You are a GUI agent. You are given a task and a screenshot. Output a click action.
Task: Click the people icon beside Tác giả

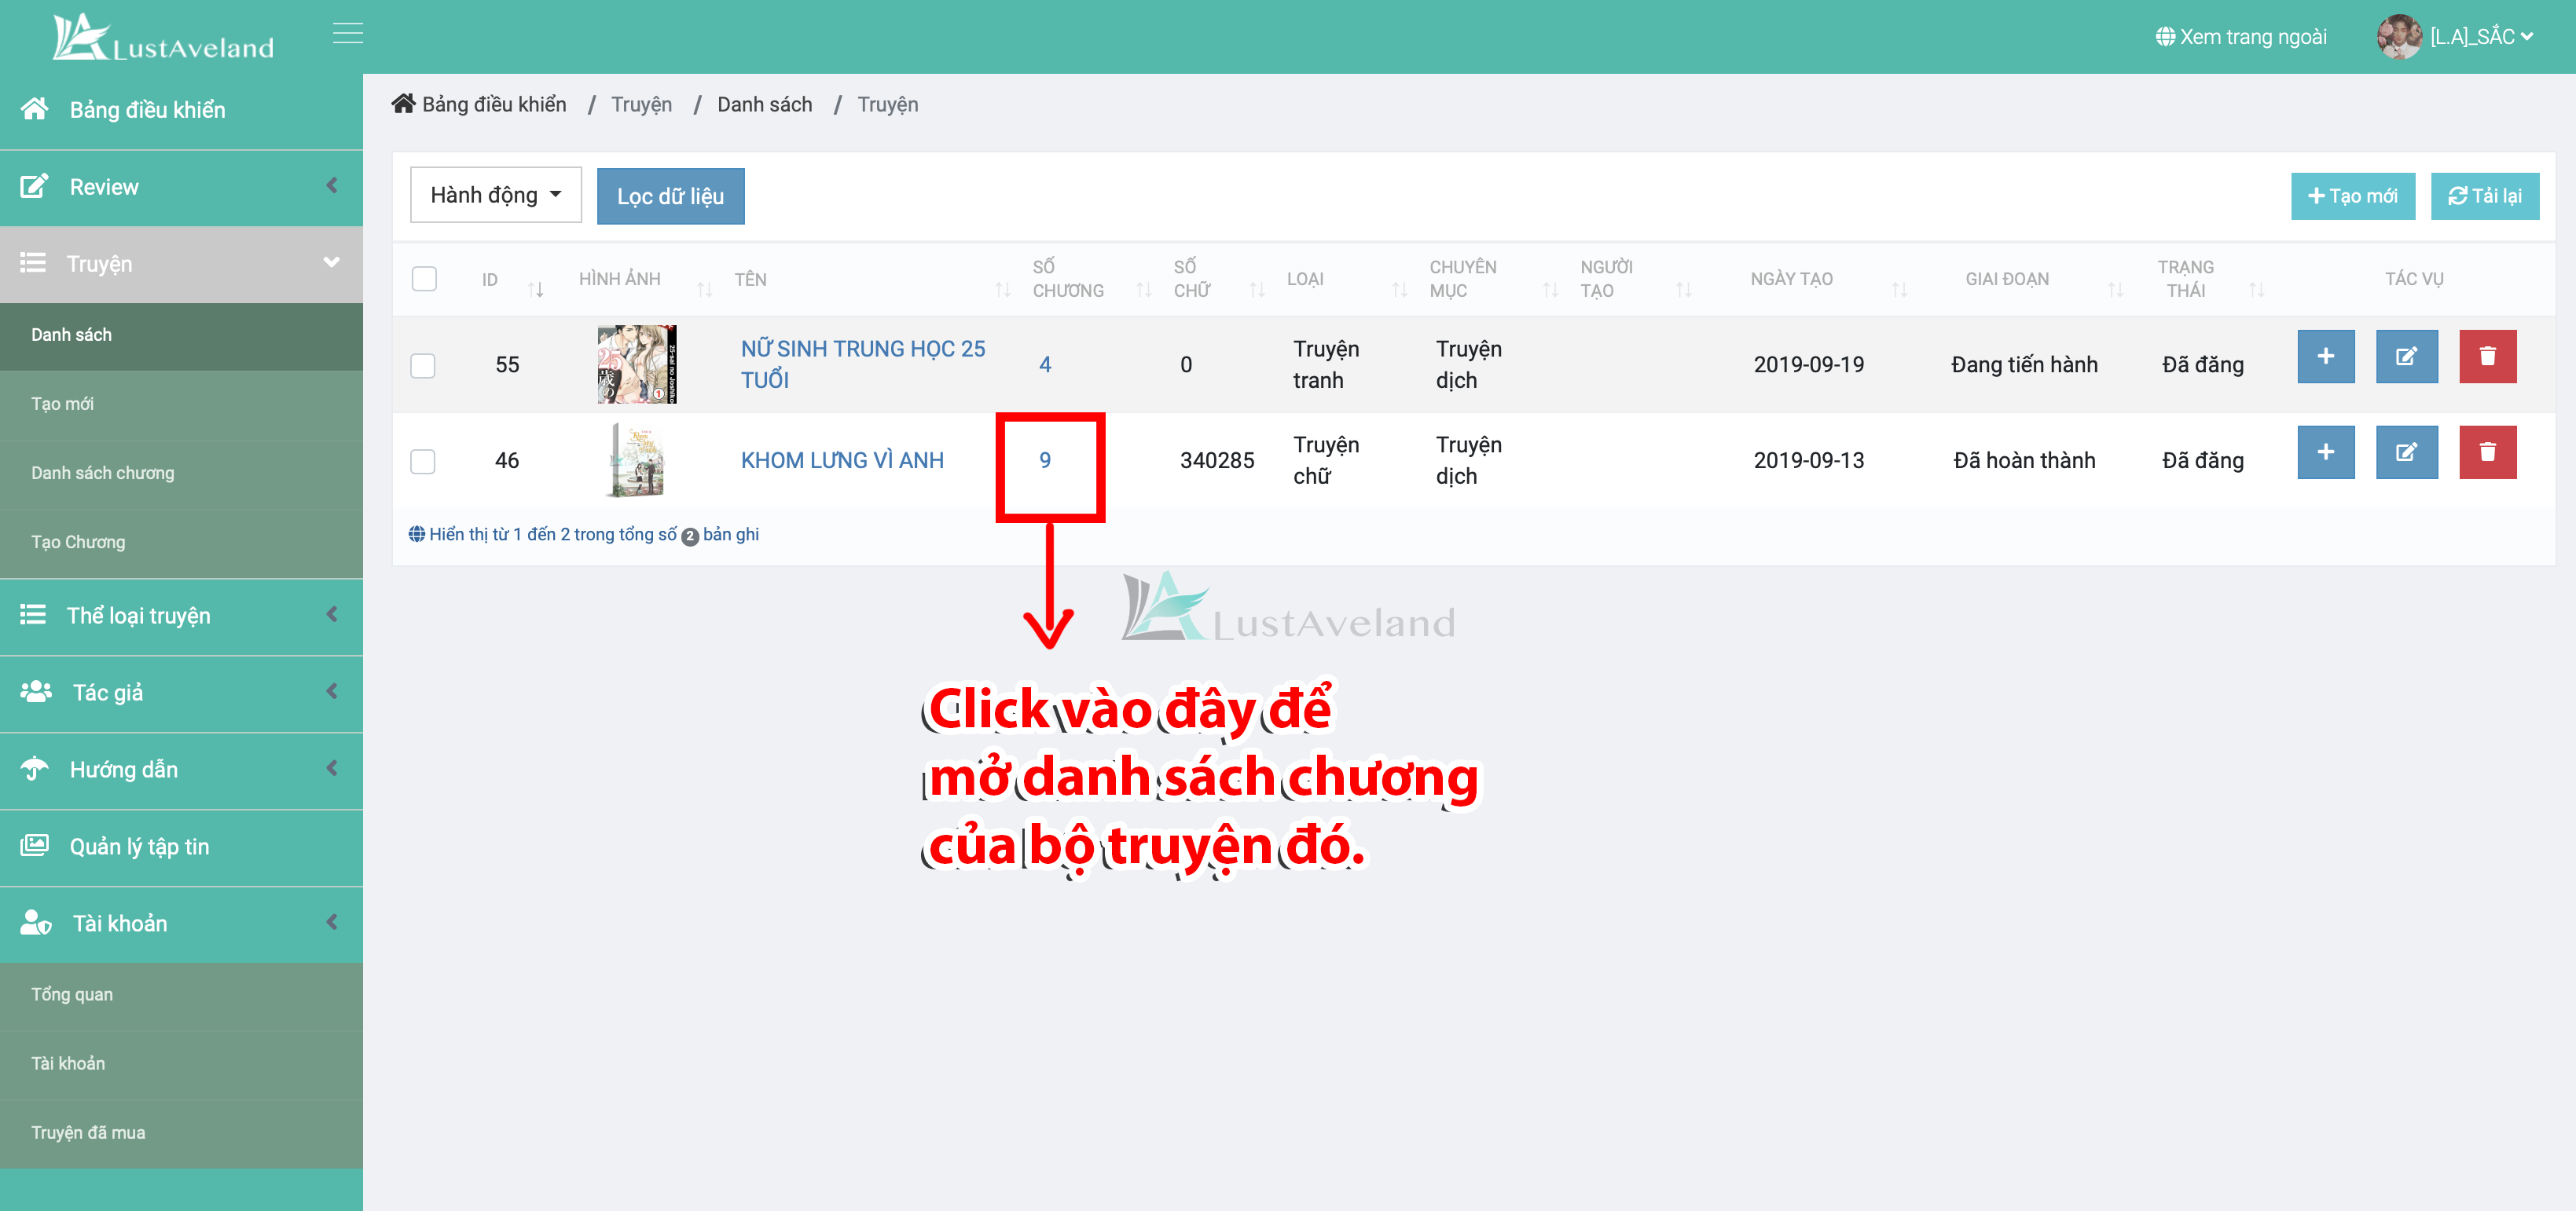coord(36,691)
